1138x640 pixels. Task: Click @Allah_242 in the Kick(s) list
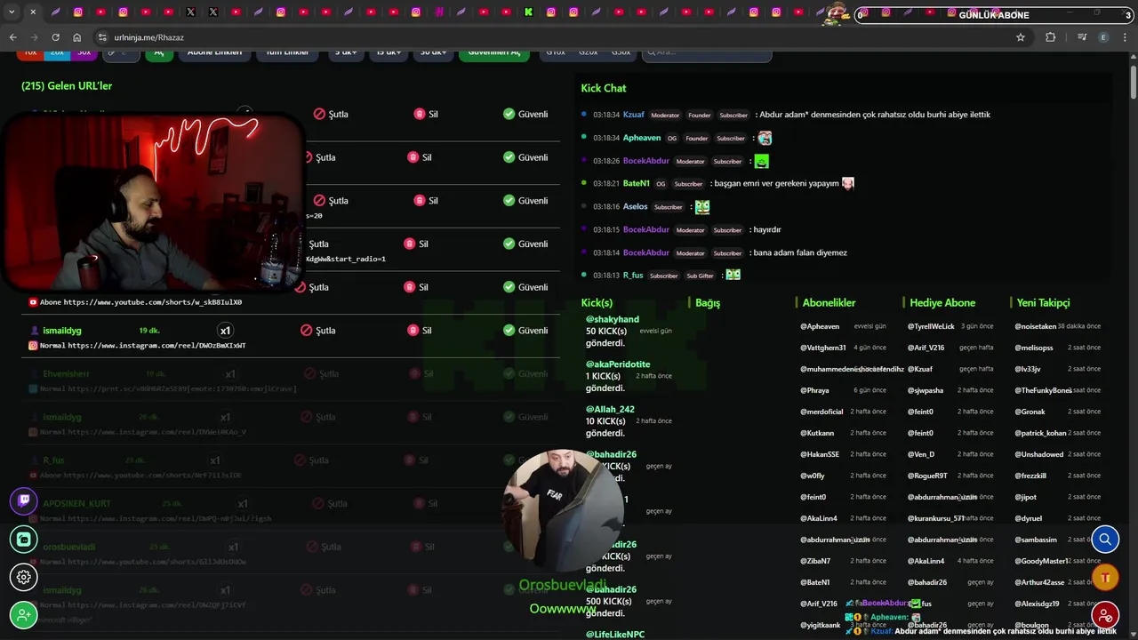(x=610, y=410)
